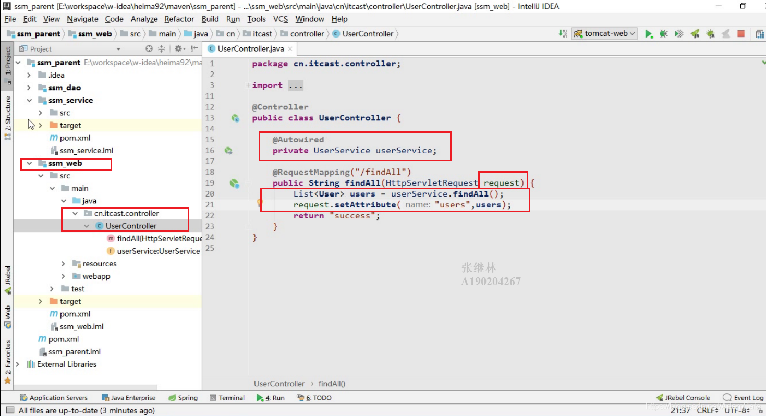The image size is (766, 416).
Task: Collapse the cn.itcast.controller package
Action: click(x=75, y=213)
